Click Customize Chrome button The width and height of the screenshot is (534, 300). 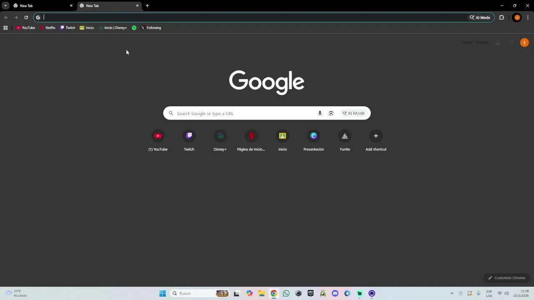(x=506, y=278)
